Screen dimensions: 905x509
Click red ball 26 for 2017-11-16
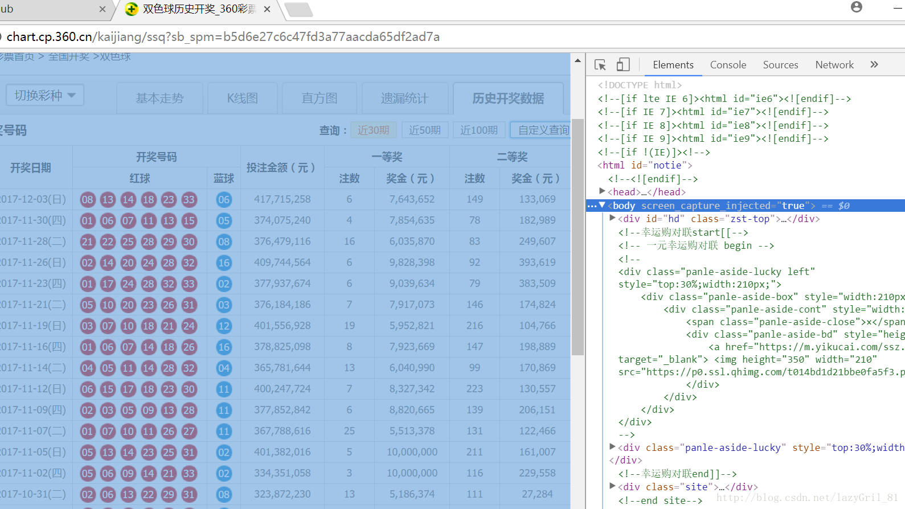click(189, 347)
